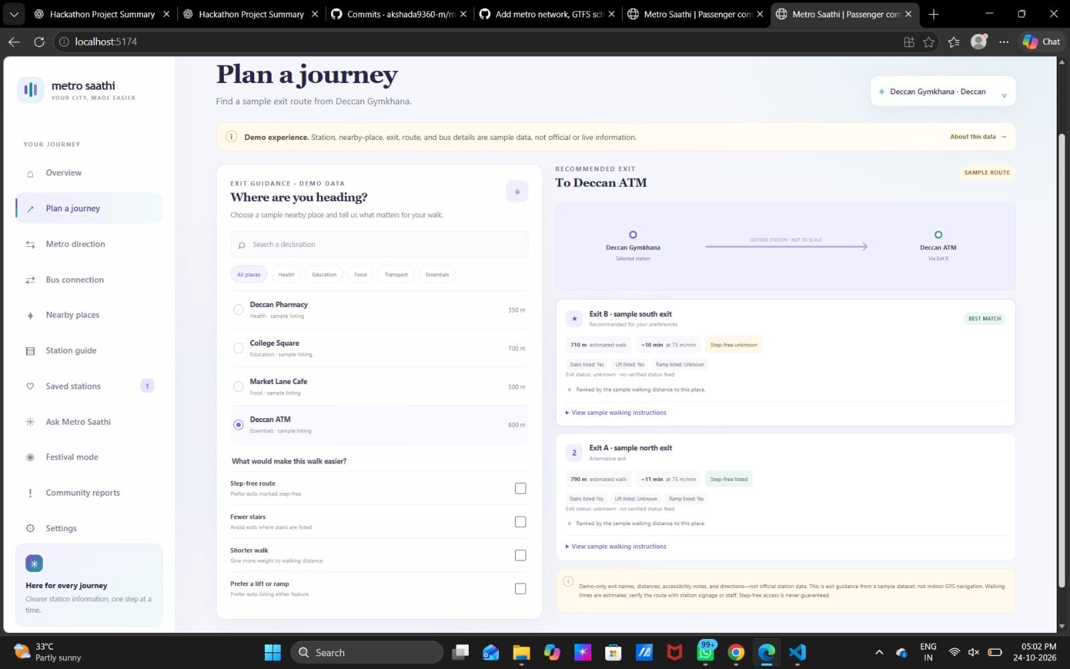Click the Saved stations heart icon
The image size is (1070, 669).
(30, 386)
